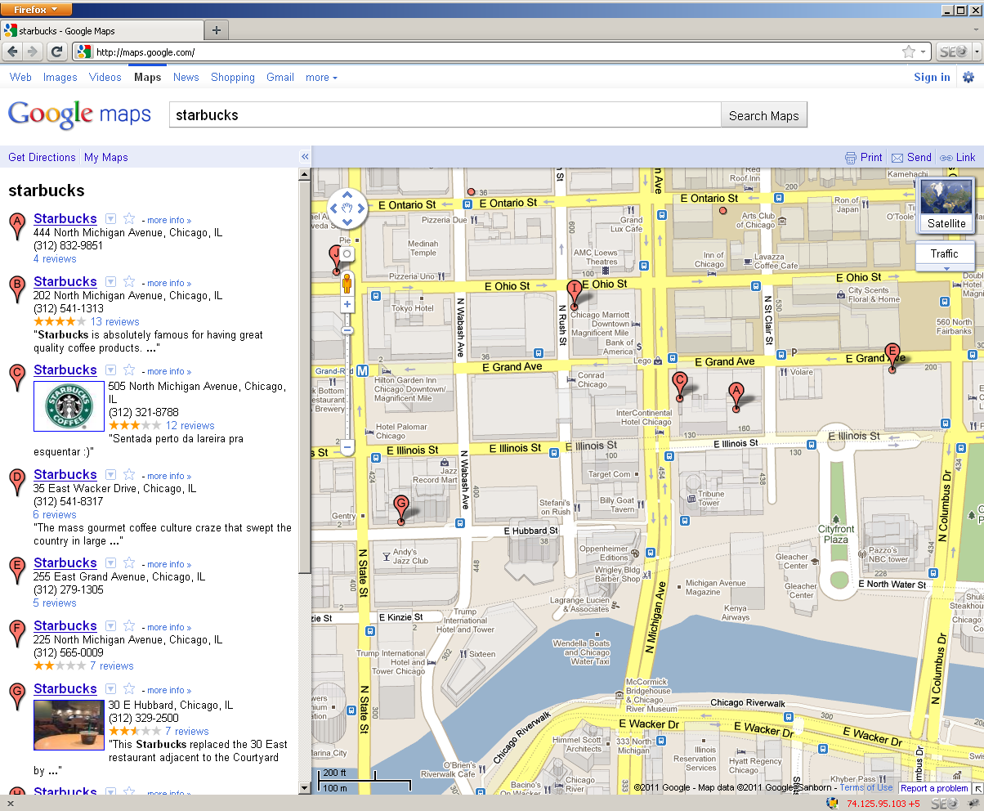The height and width of the screenshot is (811, 984).
Task: Click result marker F in the list
Action: [17, 633]
